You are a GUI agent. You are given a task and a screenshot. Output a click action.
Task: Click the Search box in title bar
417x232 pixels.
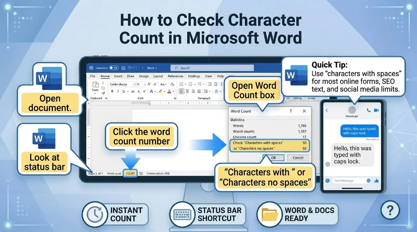pyautogui.click(x=212, y=68)
